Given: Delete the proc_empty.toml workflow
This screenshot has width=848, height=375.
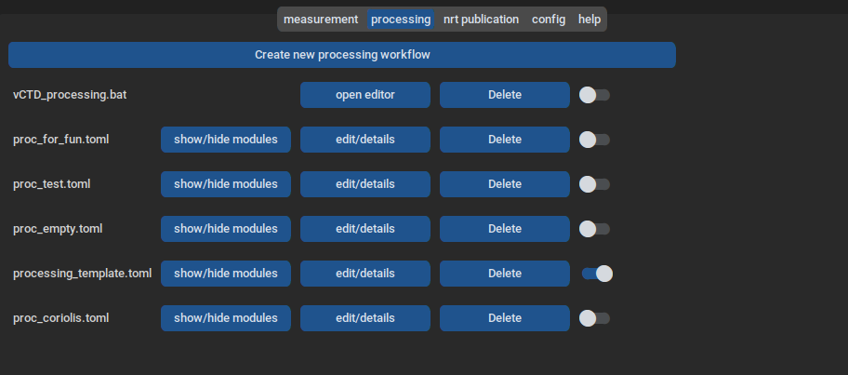Looking at the screenshot, I should coord(504,229).
